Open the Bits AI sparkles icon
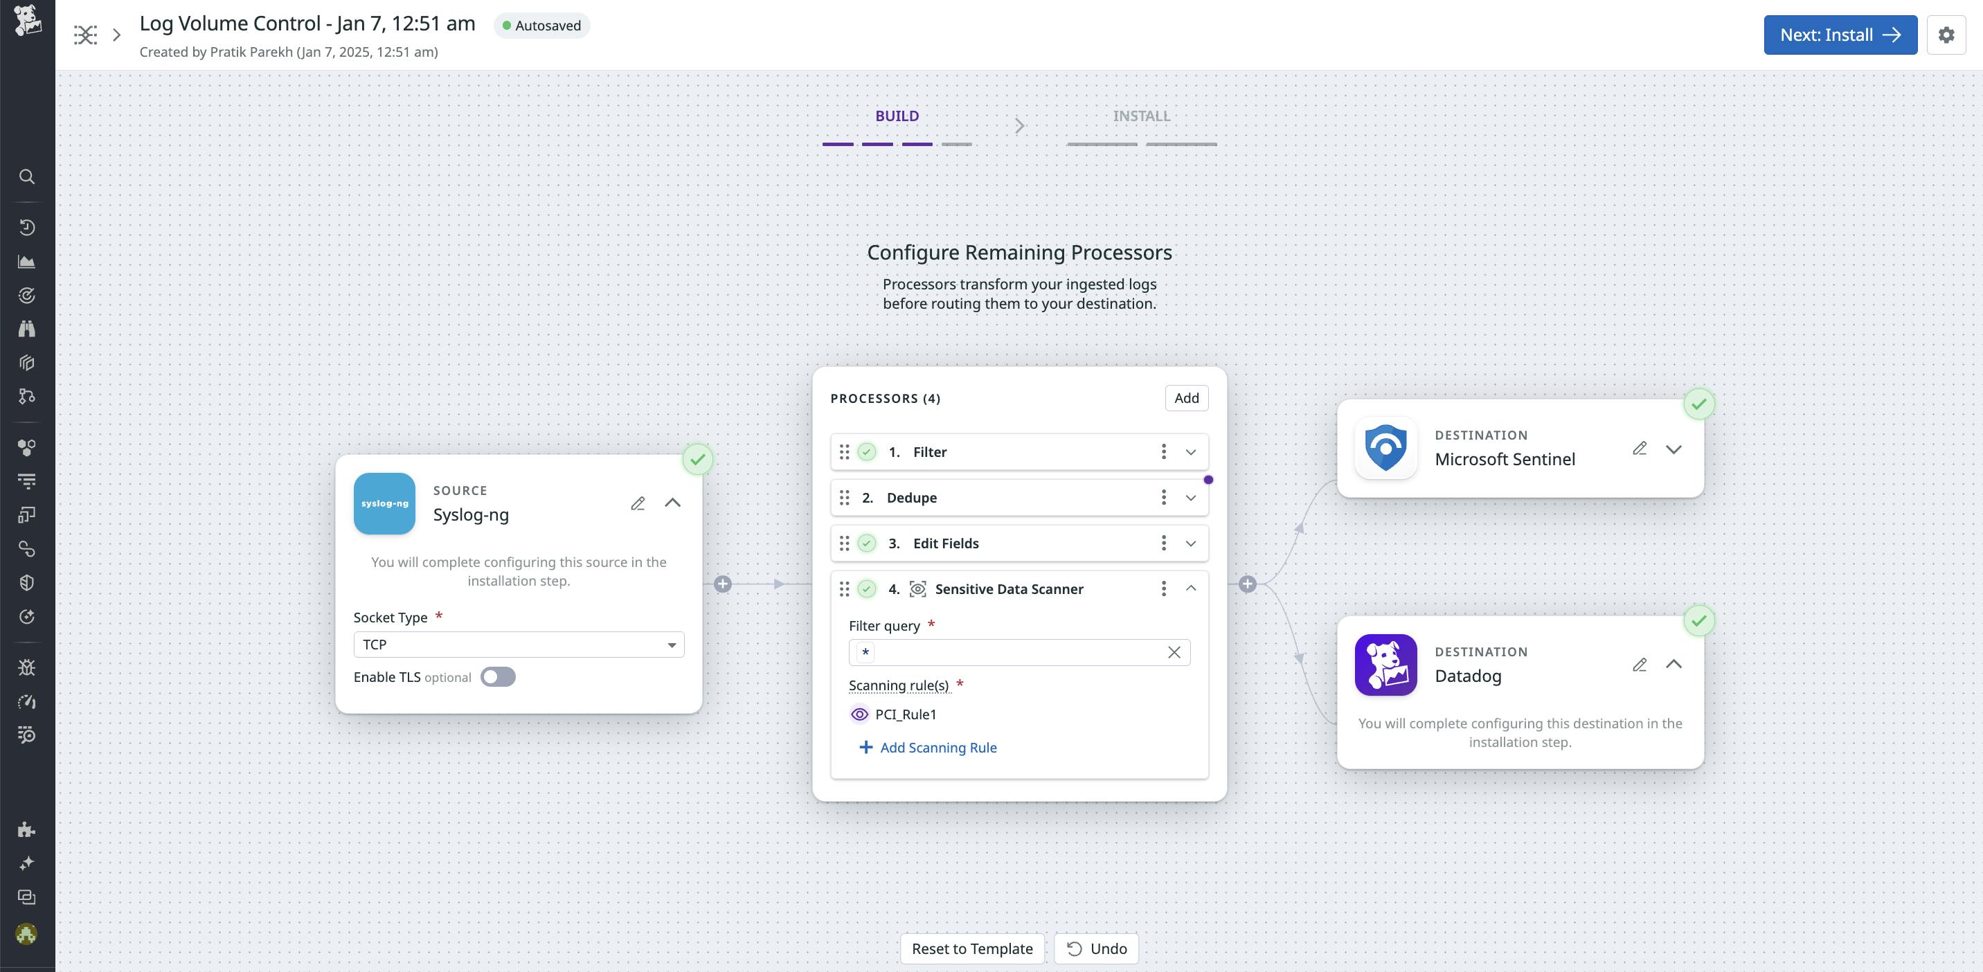 27,862
